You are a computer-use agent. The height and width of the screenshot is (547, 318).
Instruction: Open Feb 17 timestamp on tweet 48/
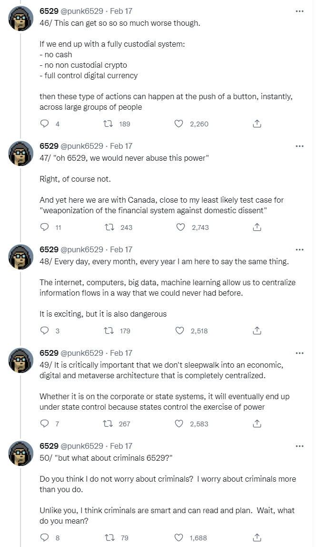[121, 249]
